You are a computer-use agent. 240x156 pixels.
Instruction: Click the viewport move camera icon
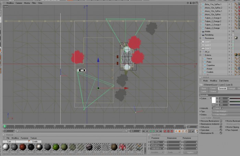[x=188, y=3]
